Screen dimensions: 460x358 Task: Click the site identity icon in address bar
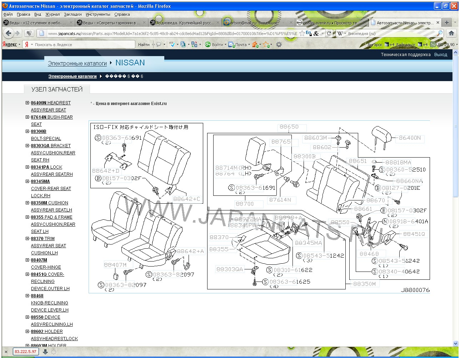pos(42,33)
